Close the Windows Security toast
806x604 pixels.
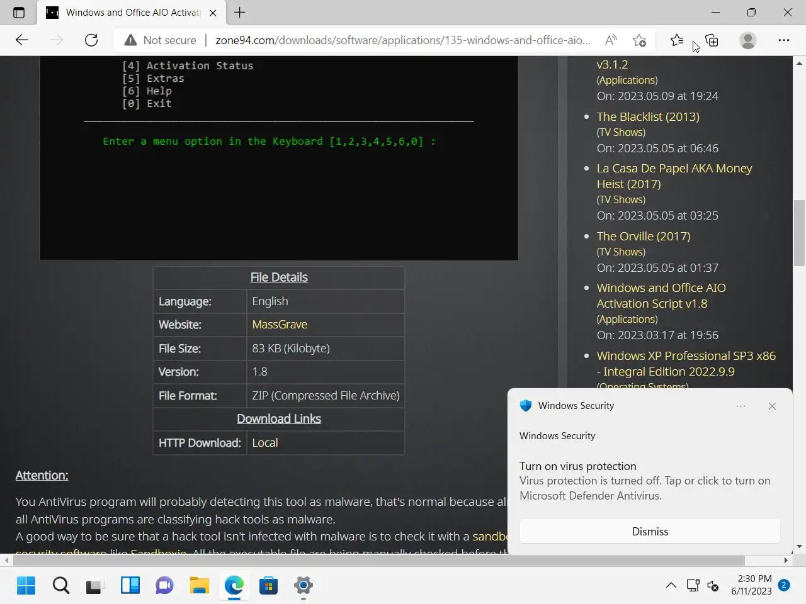pos(772,406)
